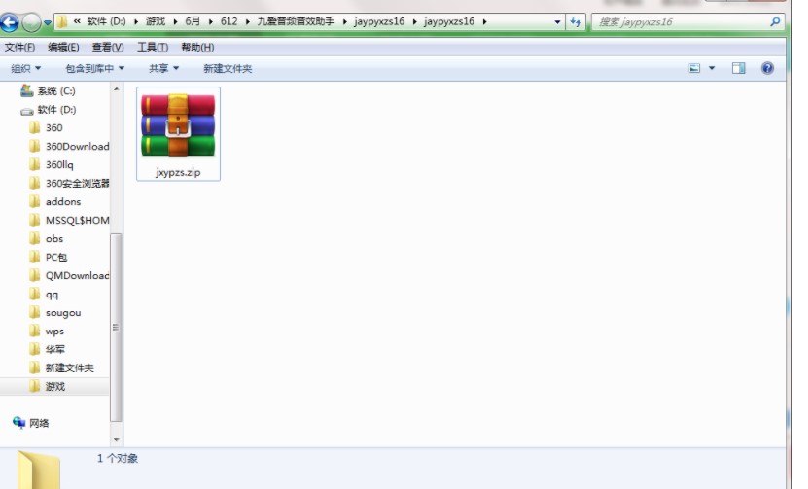Viewport: 808px width, 489px height.
Task: Open the 包含到库中 dropdown
Action: [95, 68]
